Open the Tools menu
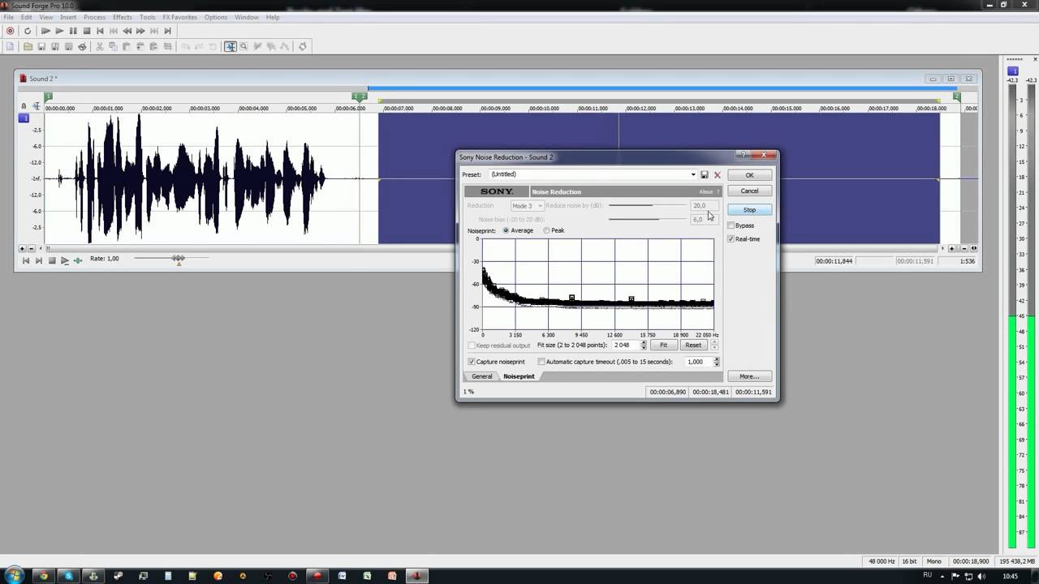The height and width of the screenshot is (584, 1039). 147,17
